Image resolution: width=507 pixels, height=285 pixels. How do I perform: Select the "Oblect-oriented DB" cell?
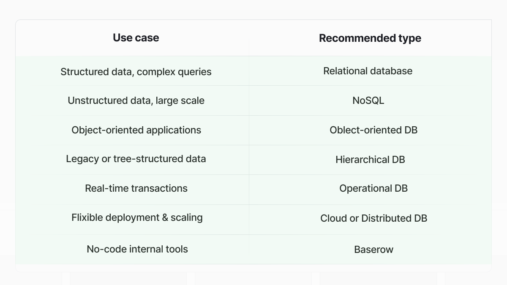373,130
